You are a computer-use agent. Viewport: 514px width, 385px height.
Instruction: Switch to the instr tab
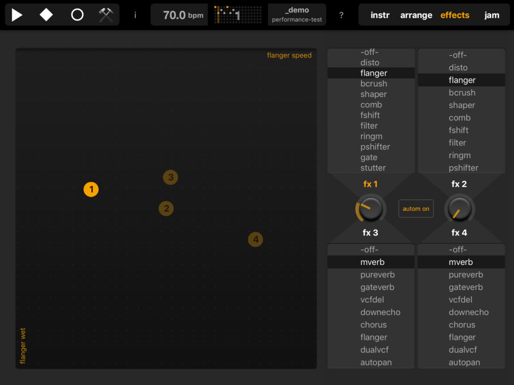click(x=380, y=15)
